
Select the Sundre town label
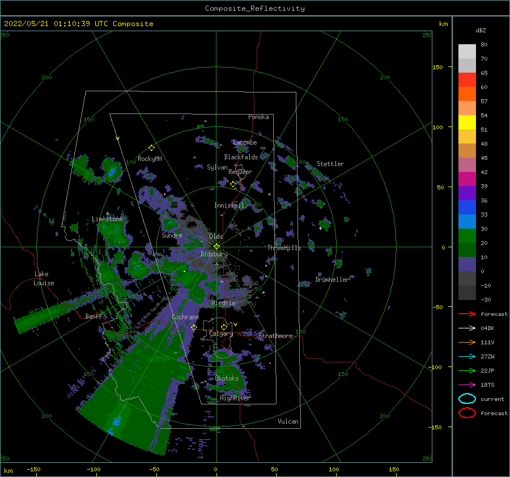[x=172, y=235]
